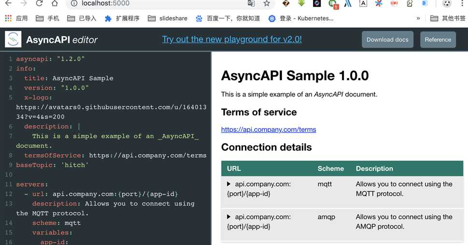Open the Chrome profile avatar
This screenshot has width=468, height=245.
[447, 3]
